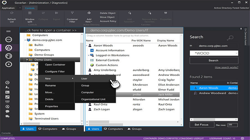The image size is (250, 140).
Task: Collapse the demo.corp.pjtec.com tree node
Action: tap(26, 40)
